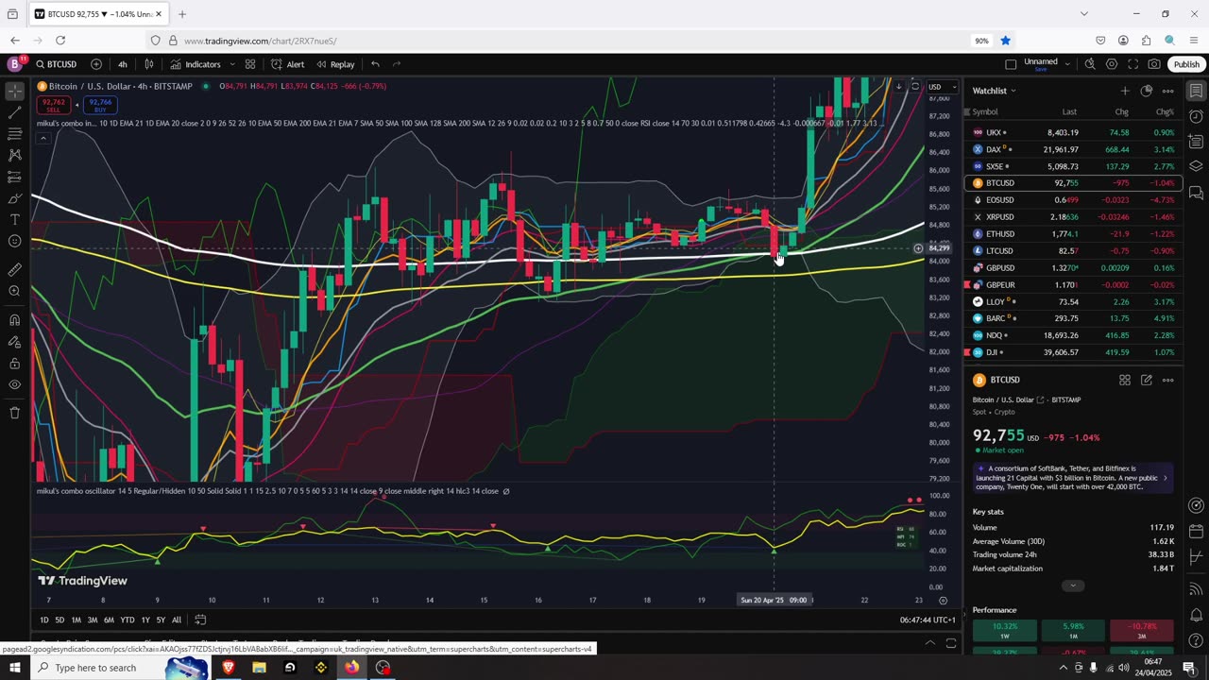Select XRPUSD in the watchlist
1209x680 pixels.
(x=1074, y=217)
